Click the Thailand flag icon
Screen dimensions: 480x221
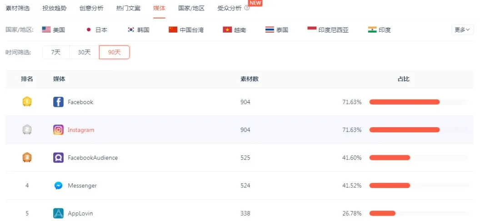pyautogui.click(x=270, y=29)
